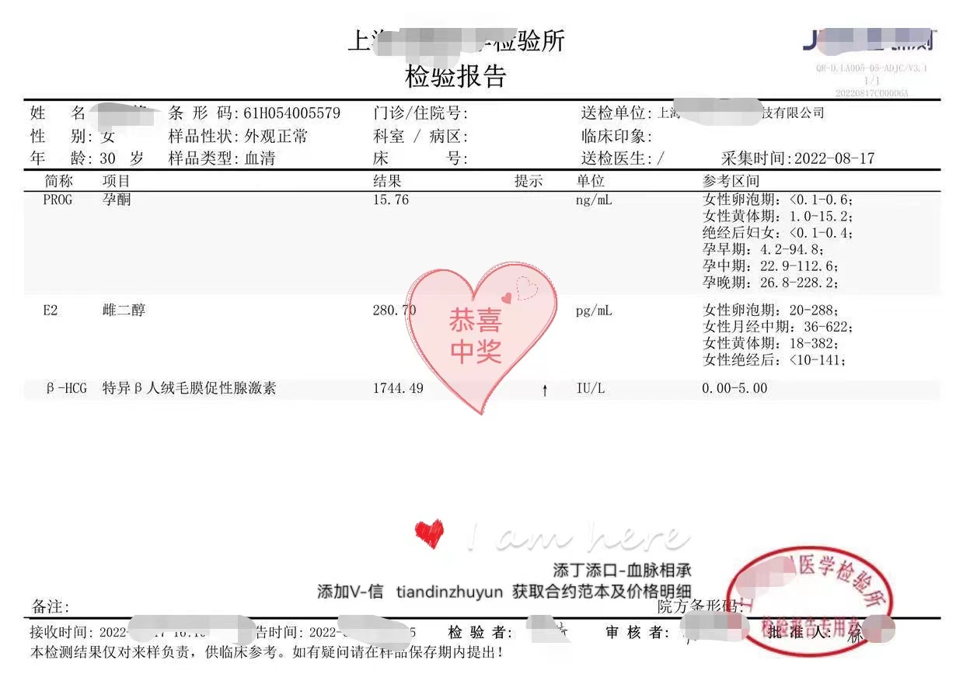Select the β-HCG result 1744.49

point(398,388)
